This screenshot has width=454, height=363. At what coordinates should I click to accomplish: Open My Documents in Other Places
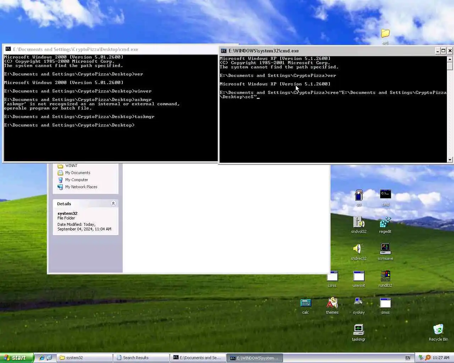(x=74, y=173)
